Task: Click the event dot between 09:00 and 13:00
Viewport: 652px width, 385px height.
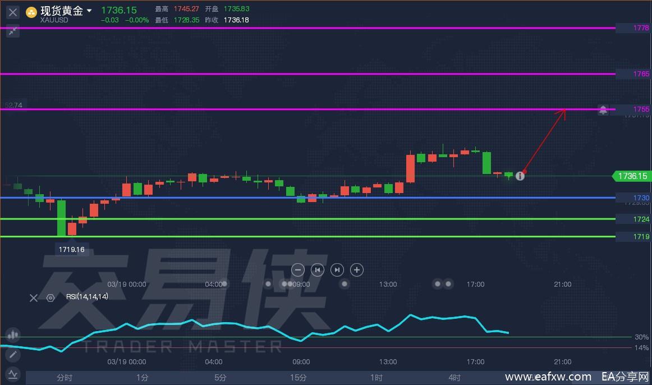Action: pyautogui.click(x=345, y=284)
